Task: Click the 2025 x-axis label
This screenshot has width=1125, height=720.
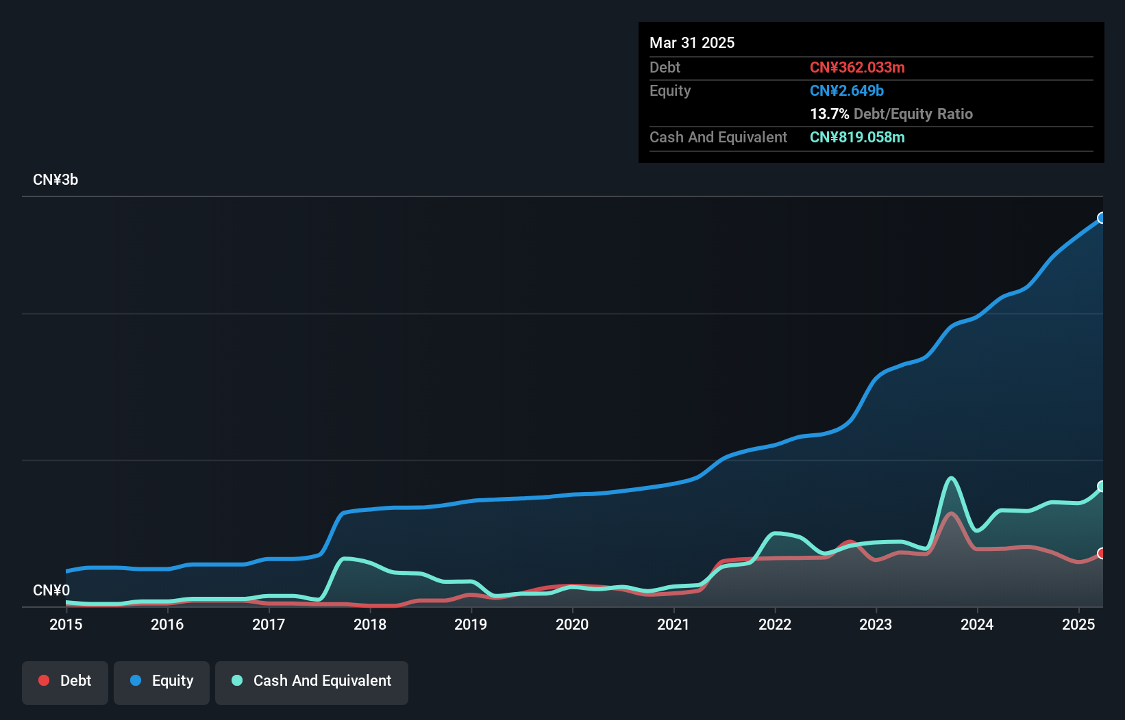Action: click(1078, 624)
